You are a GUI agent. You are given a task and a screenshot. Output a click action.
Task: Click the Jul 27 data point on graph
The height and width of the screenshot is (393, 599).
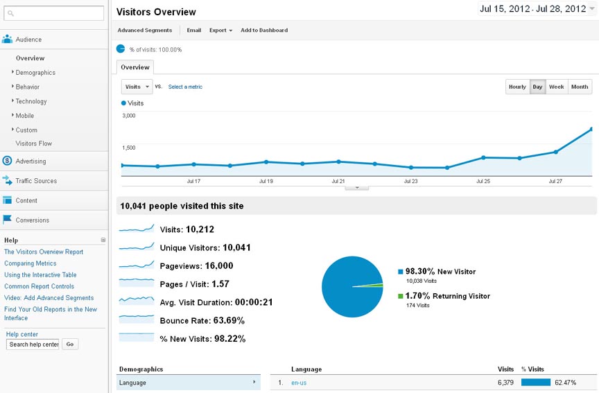[x=555, y=152]
